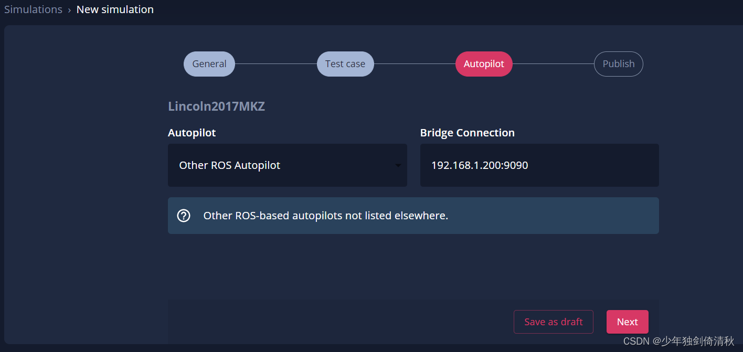This screenshot has width=743, height=352.
Task: Click the Bridge Connection address field
Action: click(539, 165)
